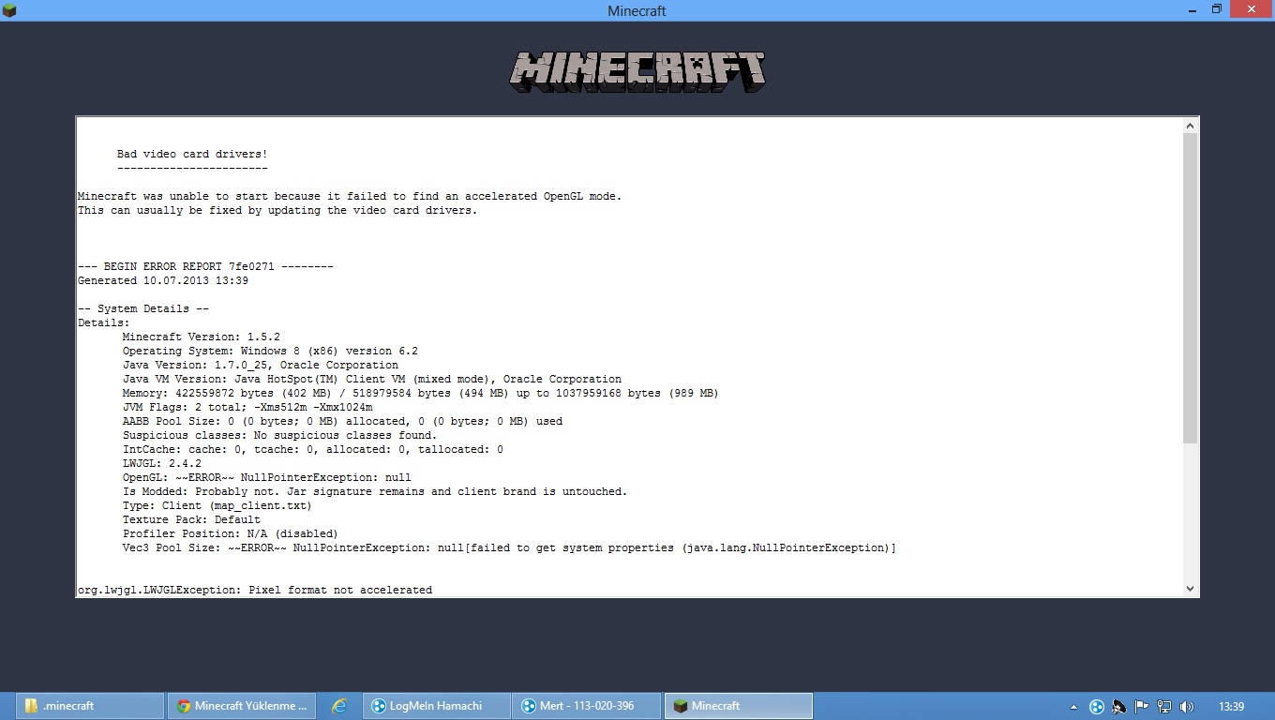1275x720 pixels.
Task: Click the error report scrollbar thumb
Action: pyautogui.click(x=1191, y=288)
